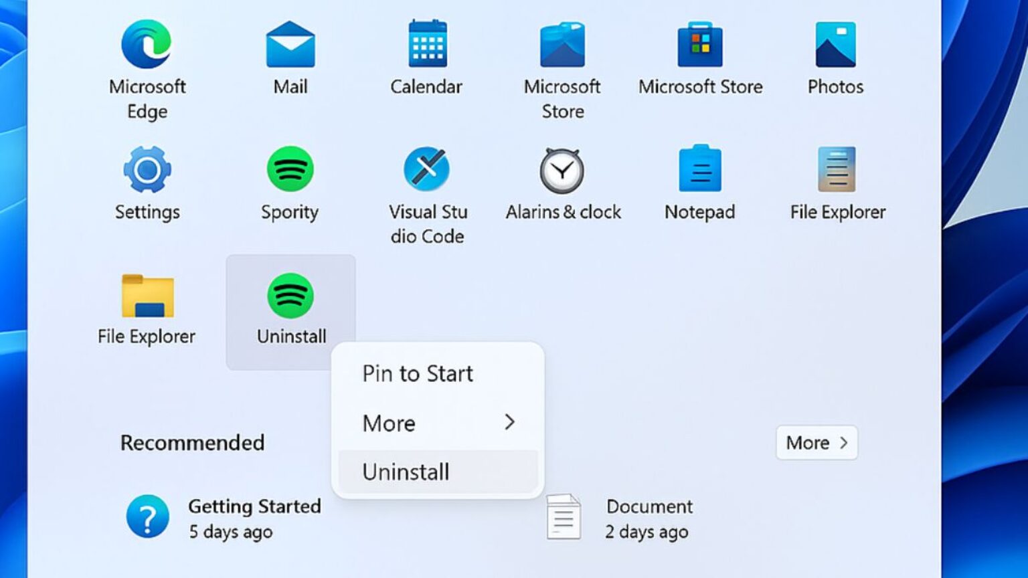Expand the More submenu arrow
The width and height of the screenshot is (1028, 578).
(x=511, y=423)
